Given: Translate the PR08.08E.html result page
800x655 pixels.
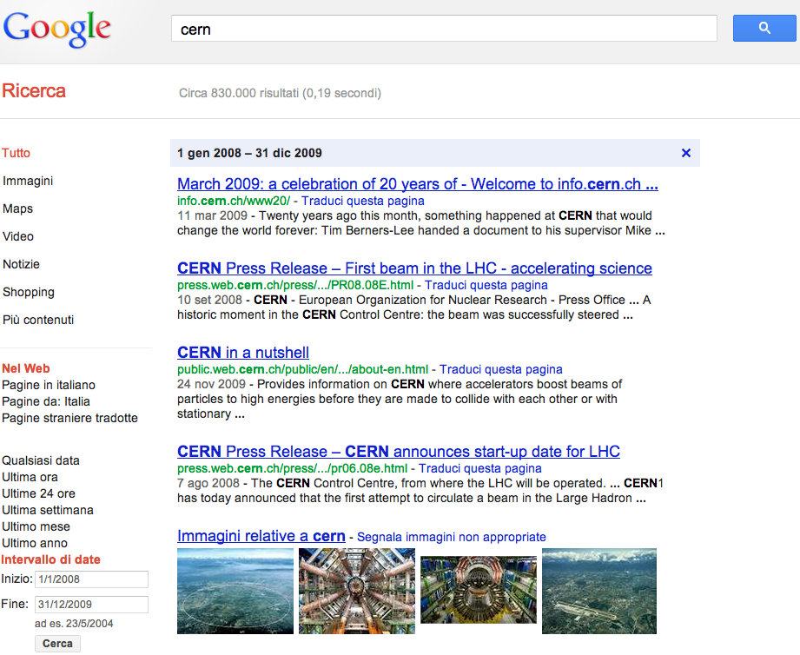Looking at the screenshot, I should 486,285.
